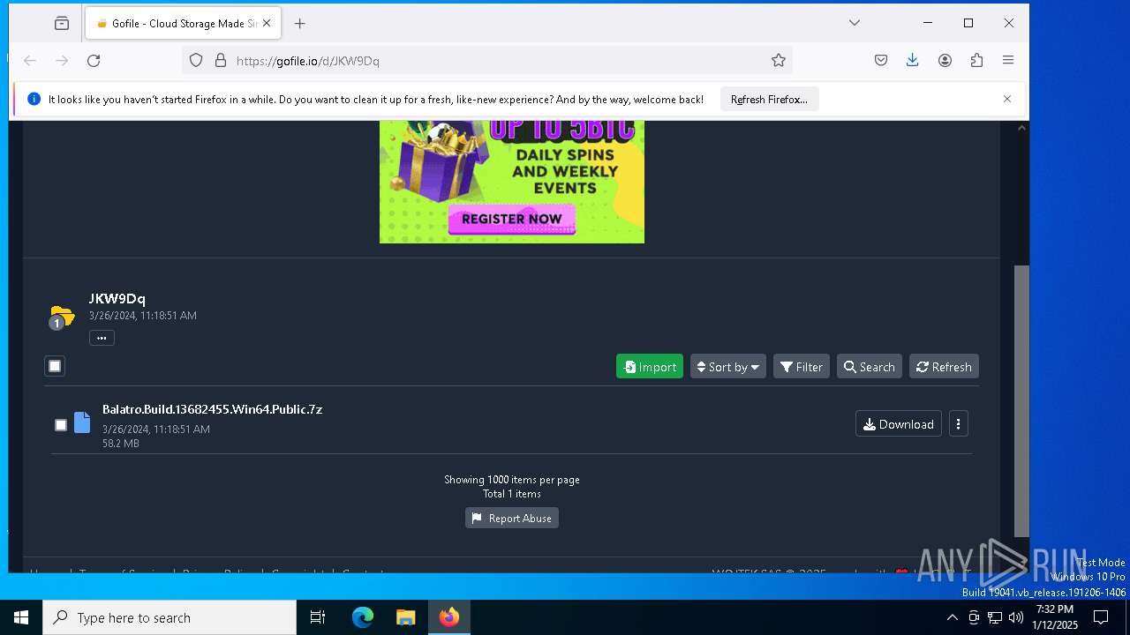Open a new tab with plus button
The image size is (1130, 635).
300,24
